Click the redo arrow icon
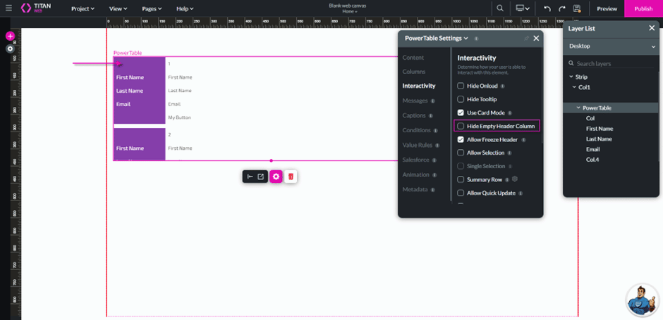This screenshot has height=320, width=663. point(562,8)
